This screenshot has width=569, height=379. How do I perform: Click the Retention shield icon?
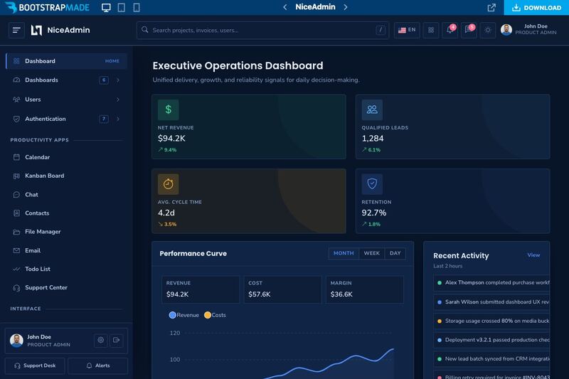point(372,184)
